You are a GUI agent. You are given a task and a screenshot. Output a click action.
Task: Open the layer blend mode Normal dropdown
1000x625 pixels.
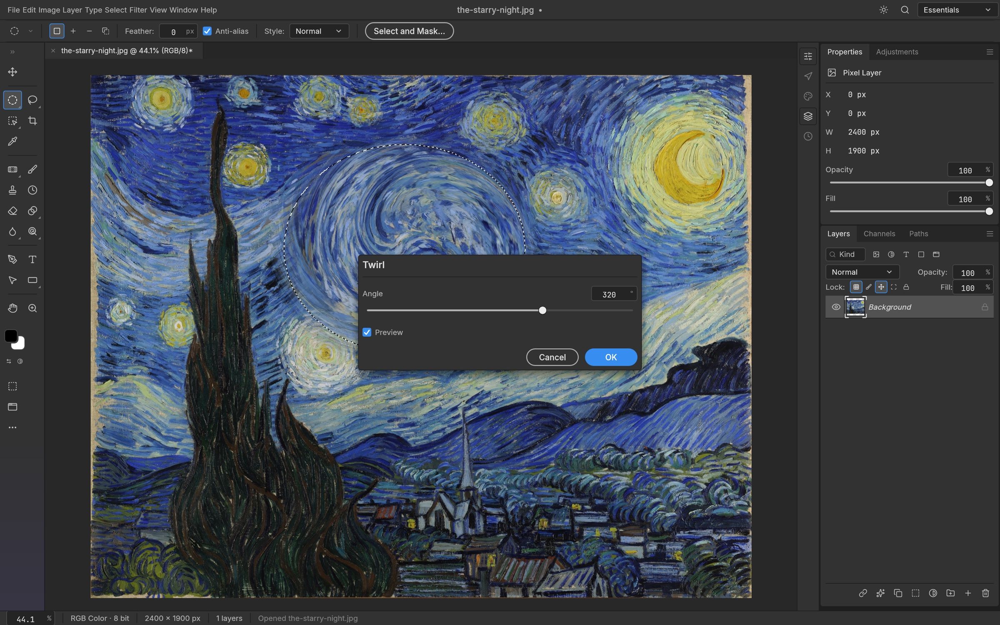(862, 272)
